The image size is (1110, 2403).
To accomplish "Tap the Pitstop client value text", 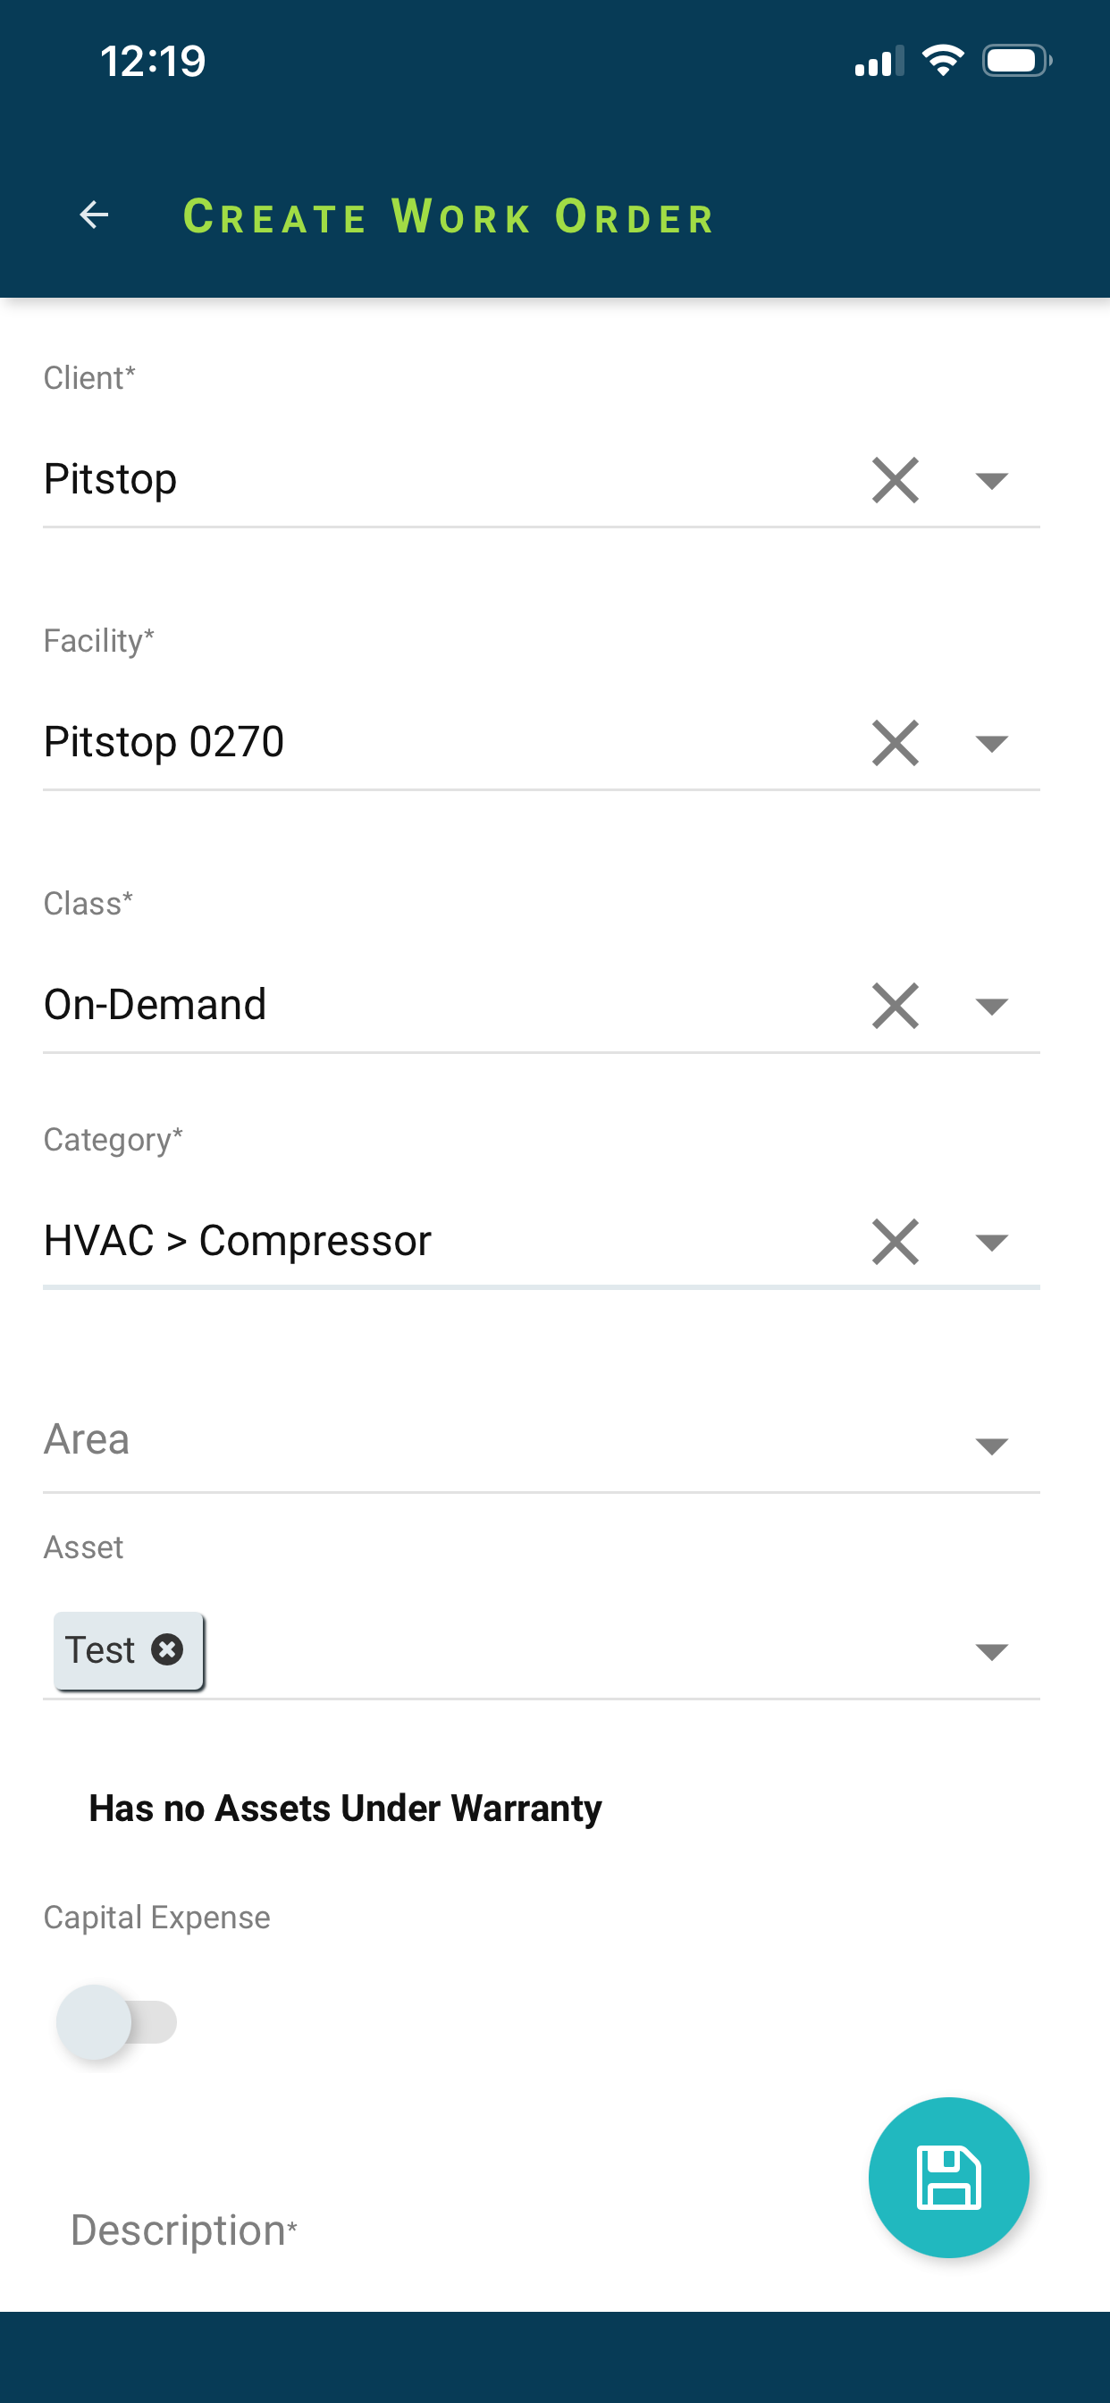I will coord(110,479).
